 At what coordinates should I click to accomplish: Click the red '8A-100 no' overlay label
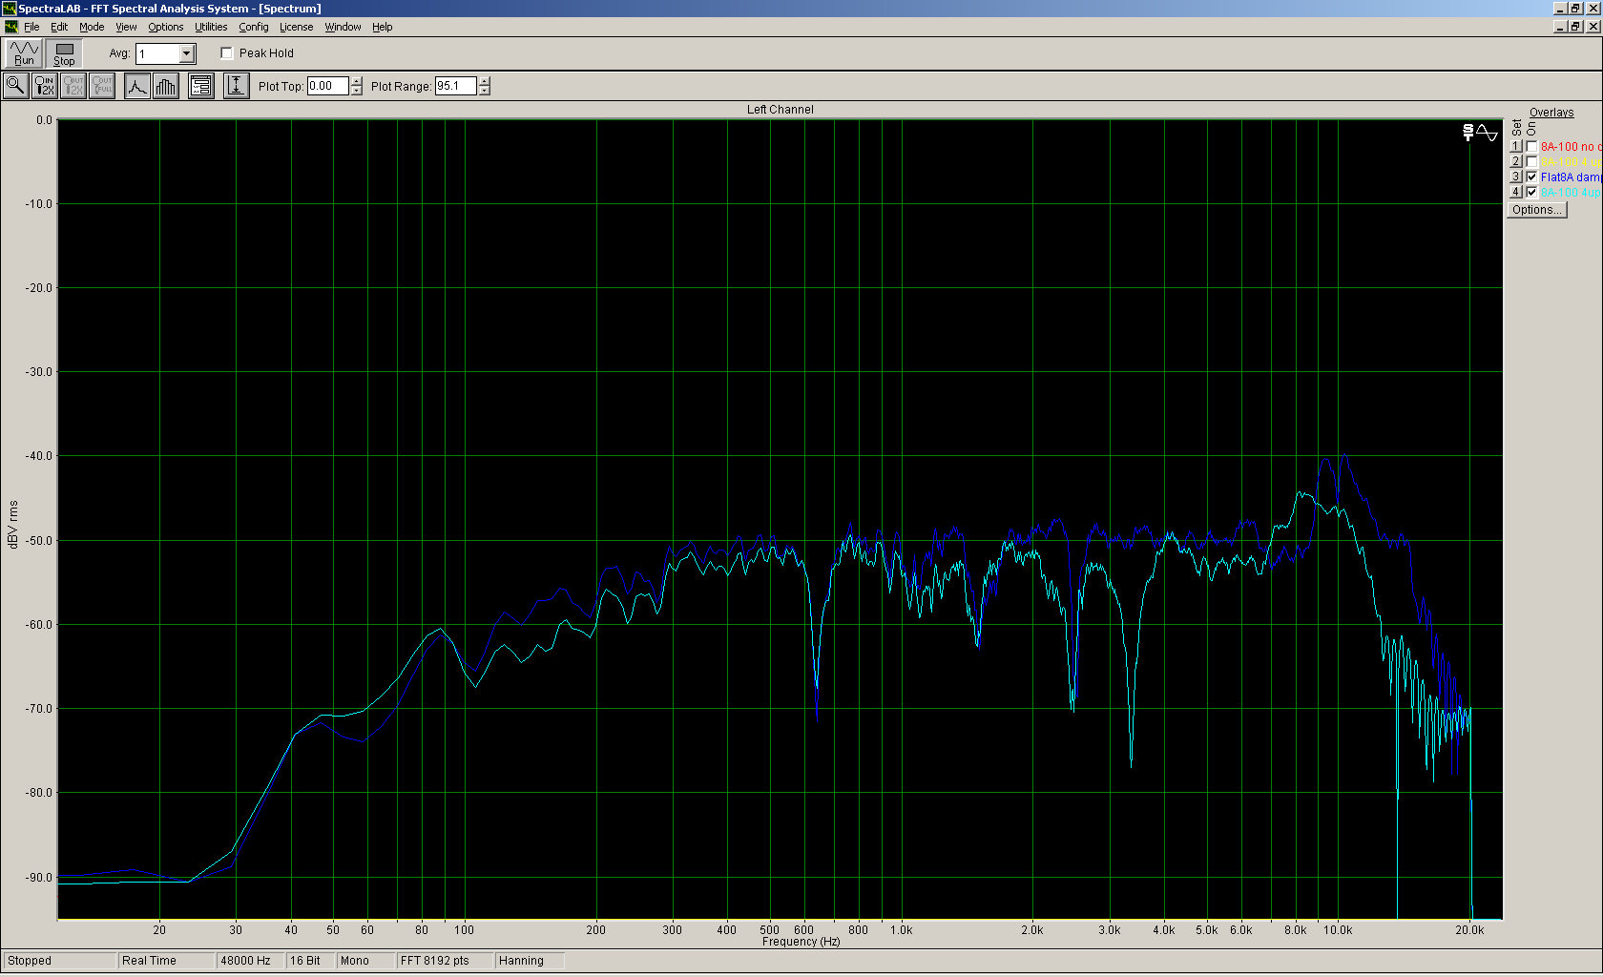[x=1571, y=147]
